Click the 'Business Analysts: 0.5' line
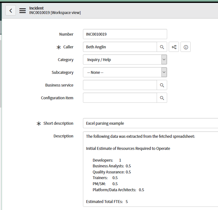Image resolution: width=218 pixels, height=210 pixels. point(112,166)
